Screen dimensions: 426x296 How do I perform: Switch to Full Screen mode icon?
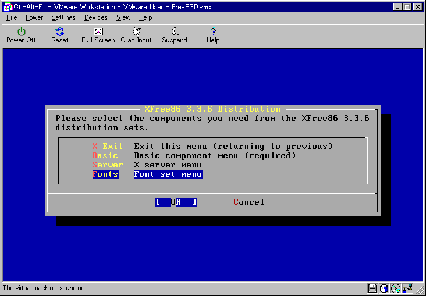pyautogui.click(x=98, y=32)
